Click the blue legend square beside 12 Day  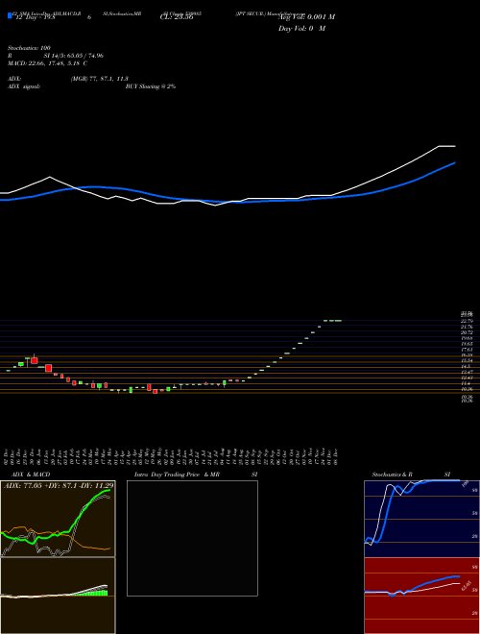(10, 16)
